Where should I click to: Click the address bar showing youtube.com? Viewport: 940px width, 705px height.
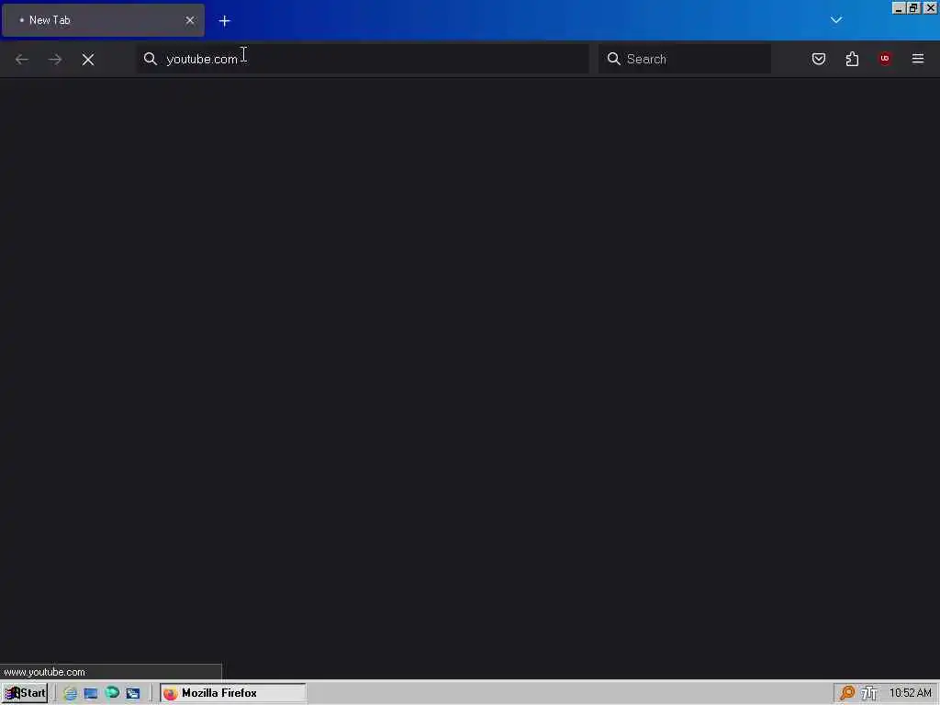[x=362, y=59]
